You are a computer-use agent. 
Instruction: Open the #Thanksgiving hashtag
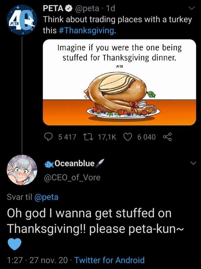[x=84, y=30]
